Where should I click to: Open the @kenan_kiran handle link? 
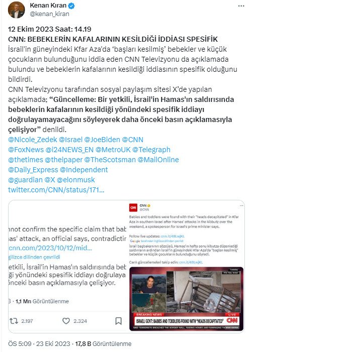pos(49,14)
